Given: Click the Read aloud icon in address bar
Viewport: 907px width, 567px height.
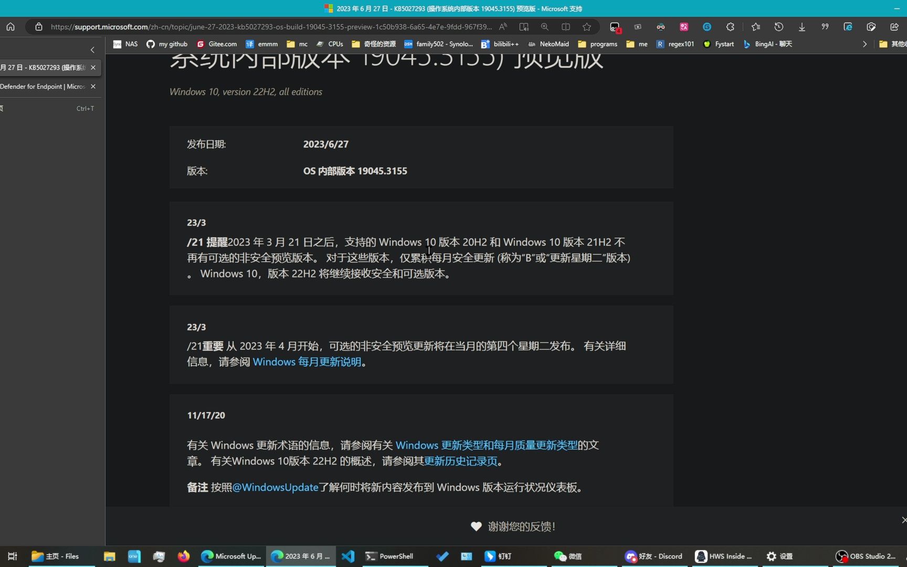Looking at the screenshot, I should tap(503, 27).
